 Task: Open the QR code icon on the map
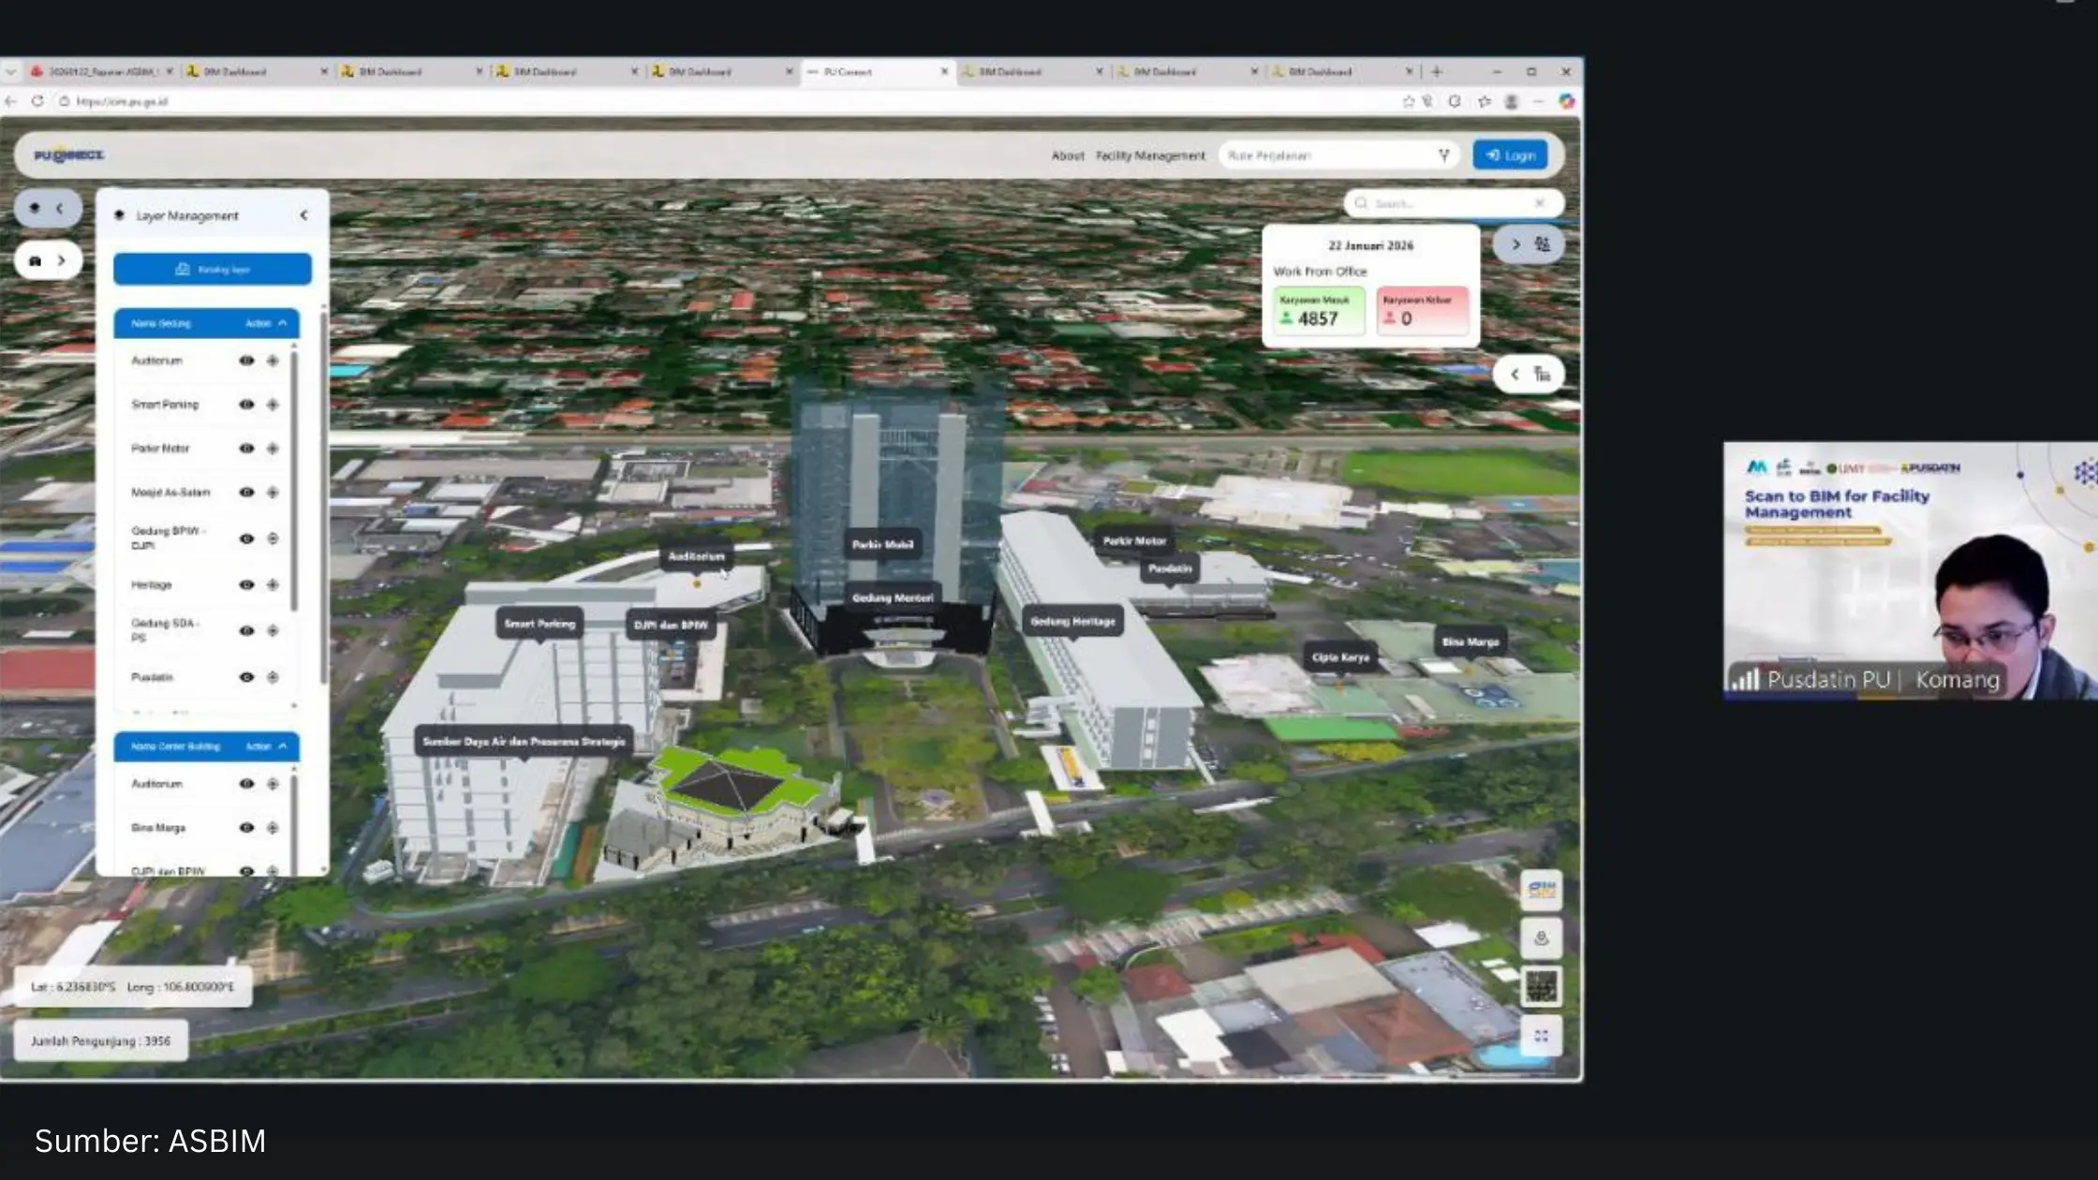click(x=1541, y=986)
